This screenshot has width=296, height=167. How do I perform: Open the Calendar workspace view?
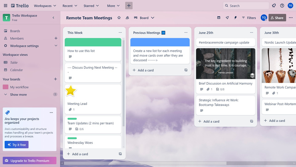pyautogui.click(x=16, y=70)
